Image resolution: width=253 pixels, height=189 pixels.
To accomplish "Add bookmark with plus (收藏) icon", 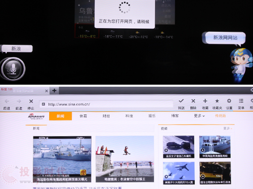I will pyautogui.click(x=205, y=101).
